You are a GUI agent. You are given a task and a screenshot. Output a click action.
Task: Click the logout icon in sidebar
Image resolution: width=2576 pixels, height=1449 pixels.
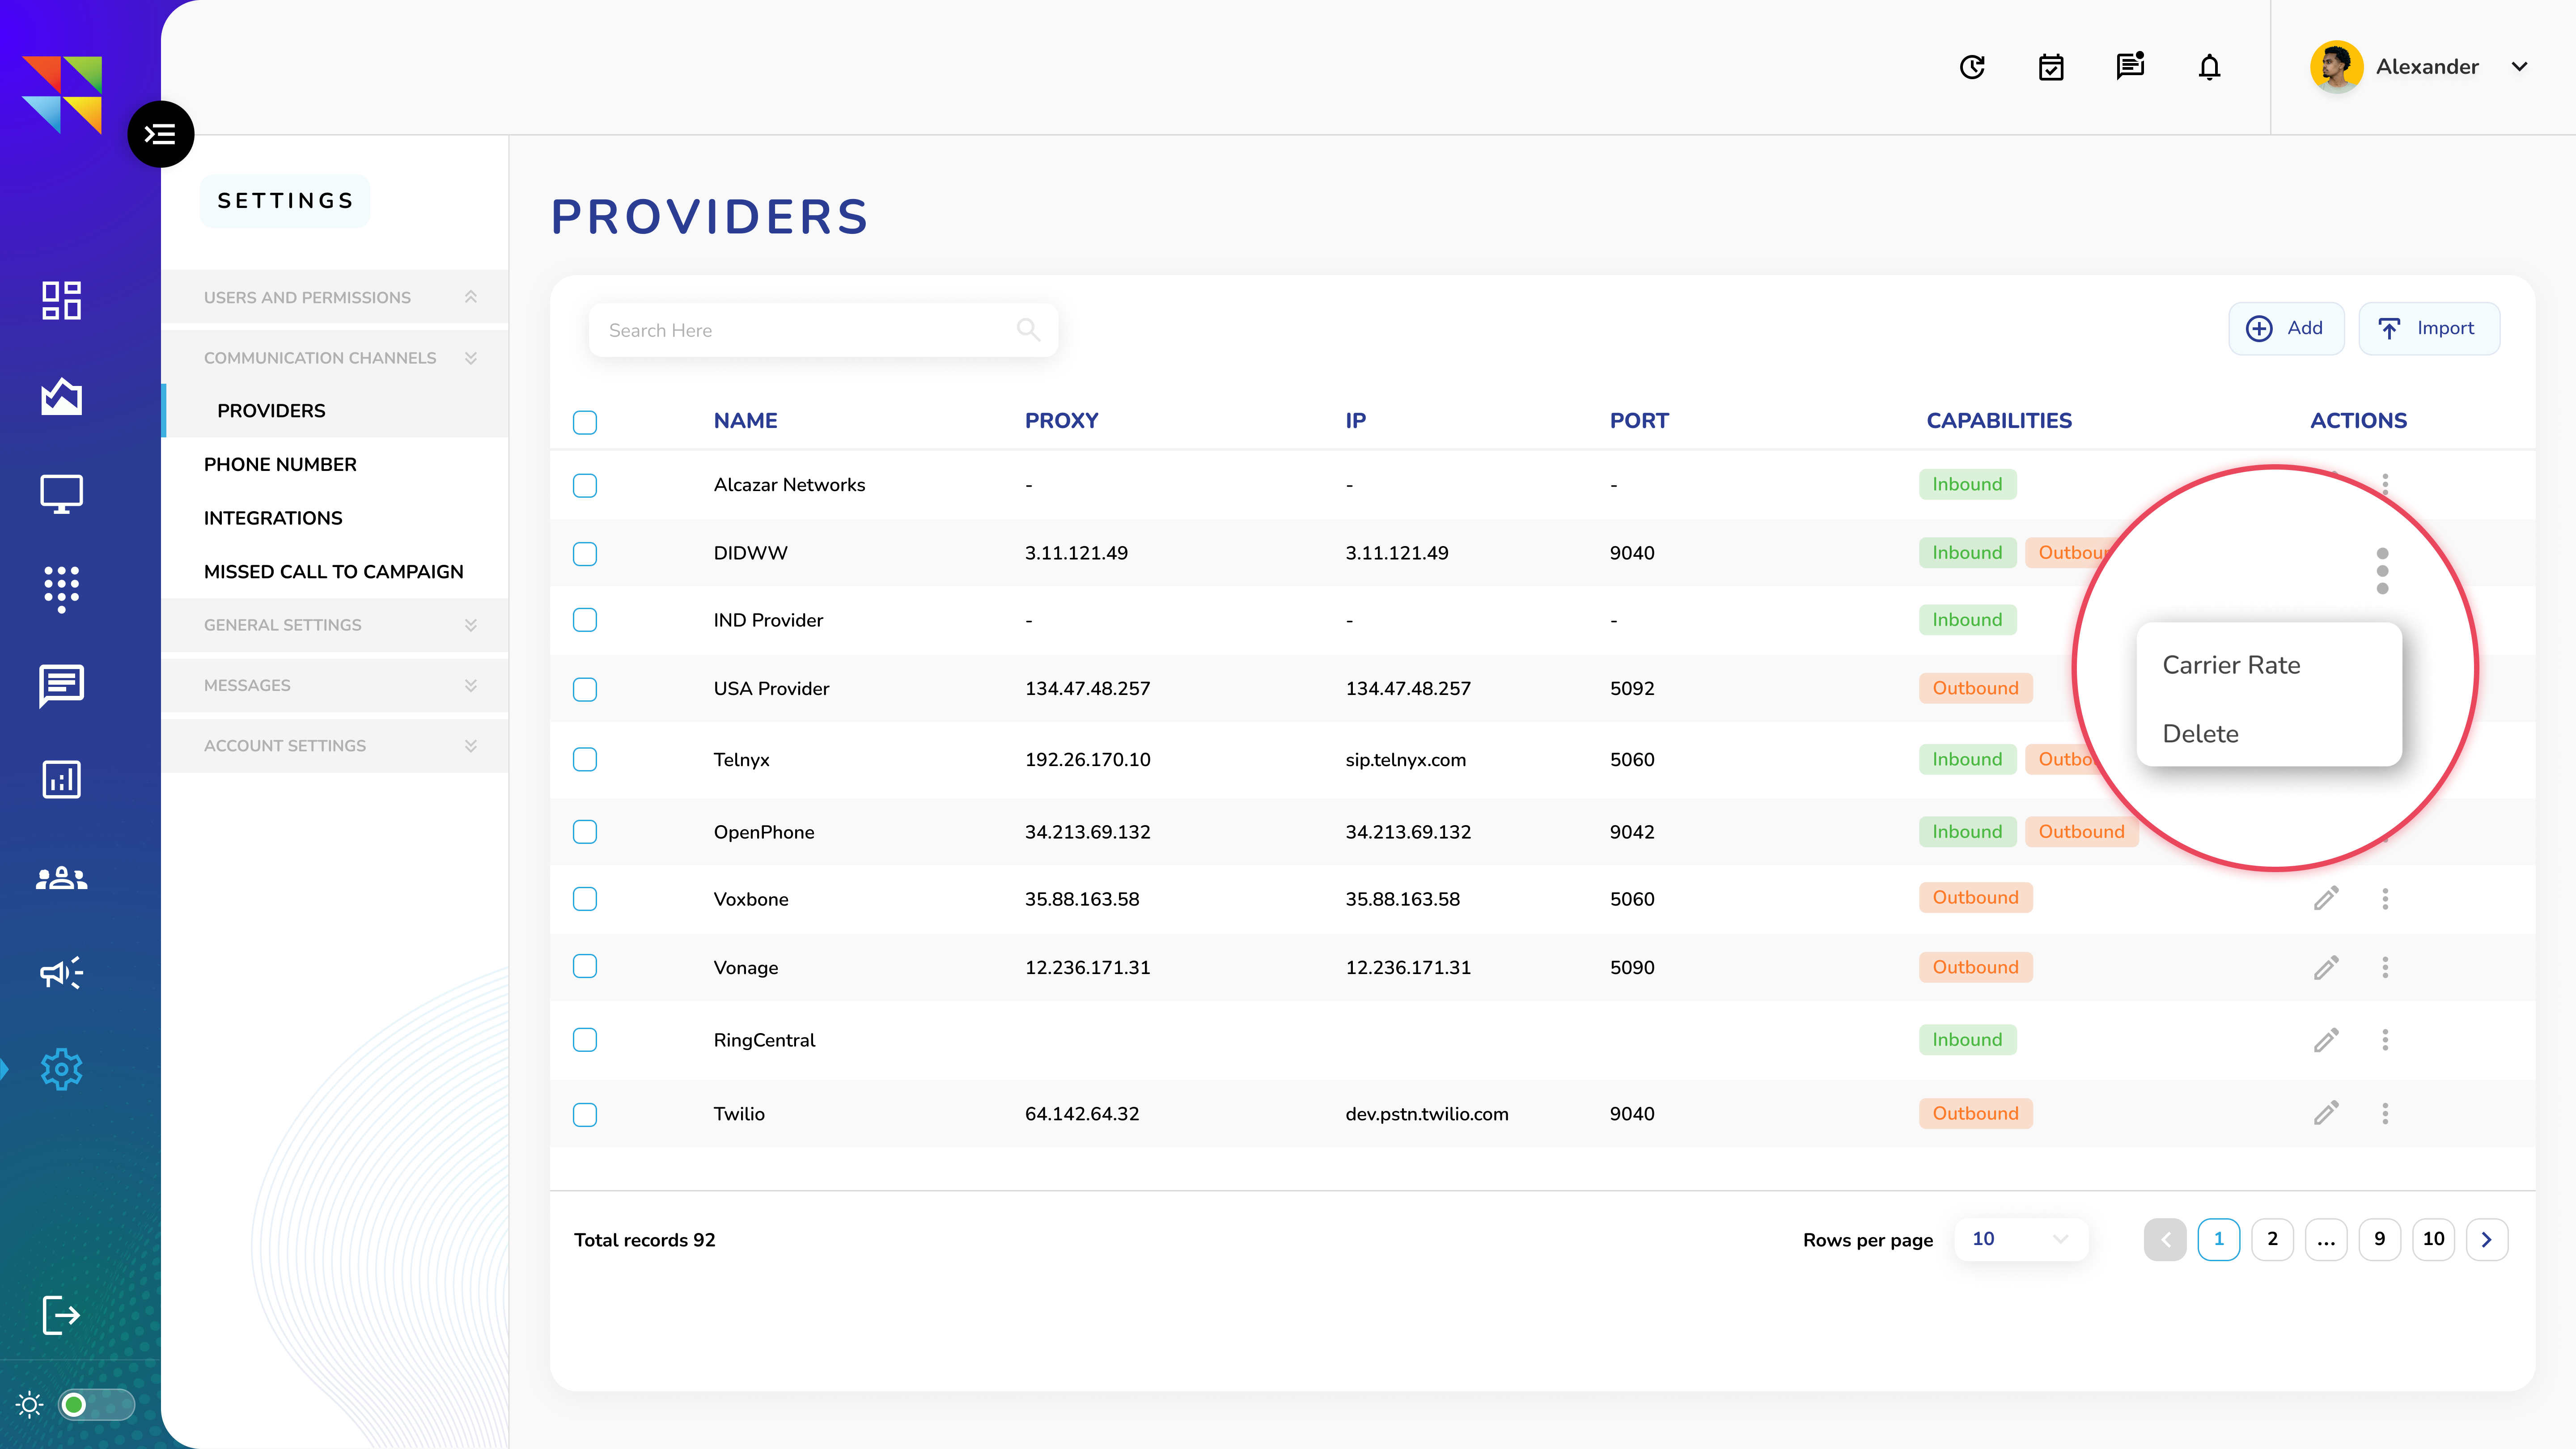[61, 1314]
